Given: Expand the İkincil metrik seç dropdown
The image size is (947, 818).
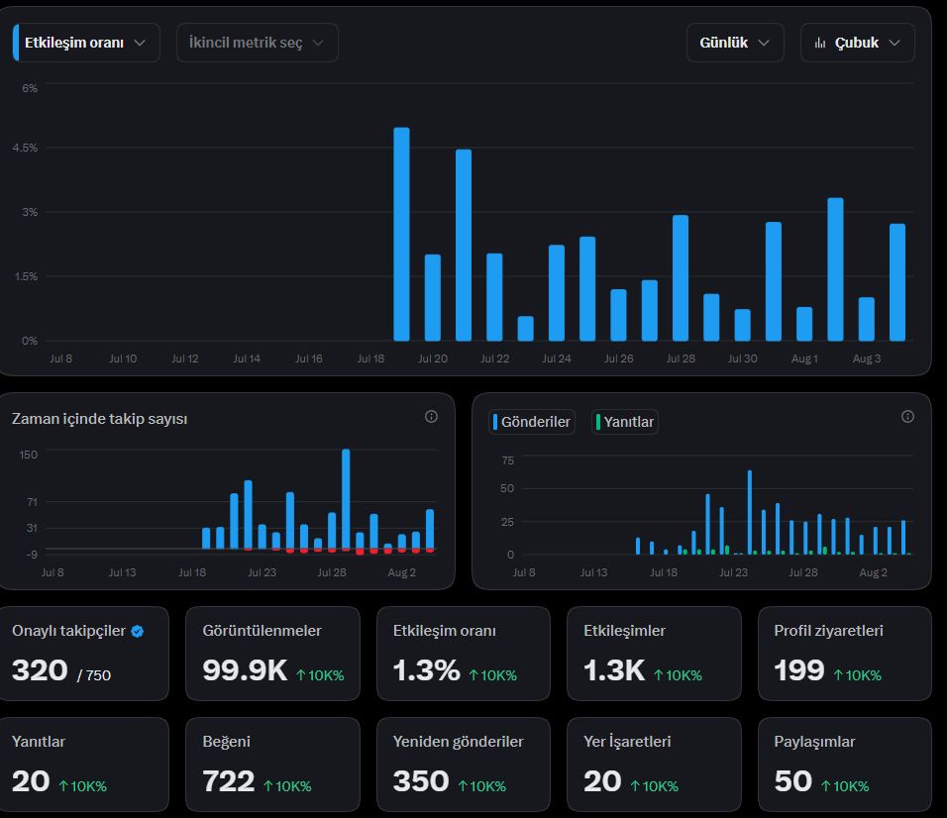Looking at the screenshot, I should [x=258, y=43].
